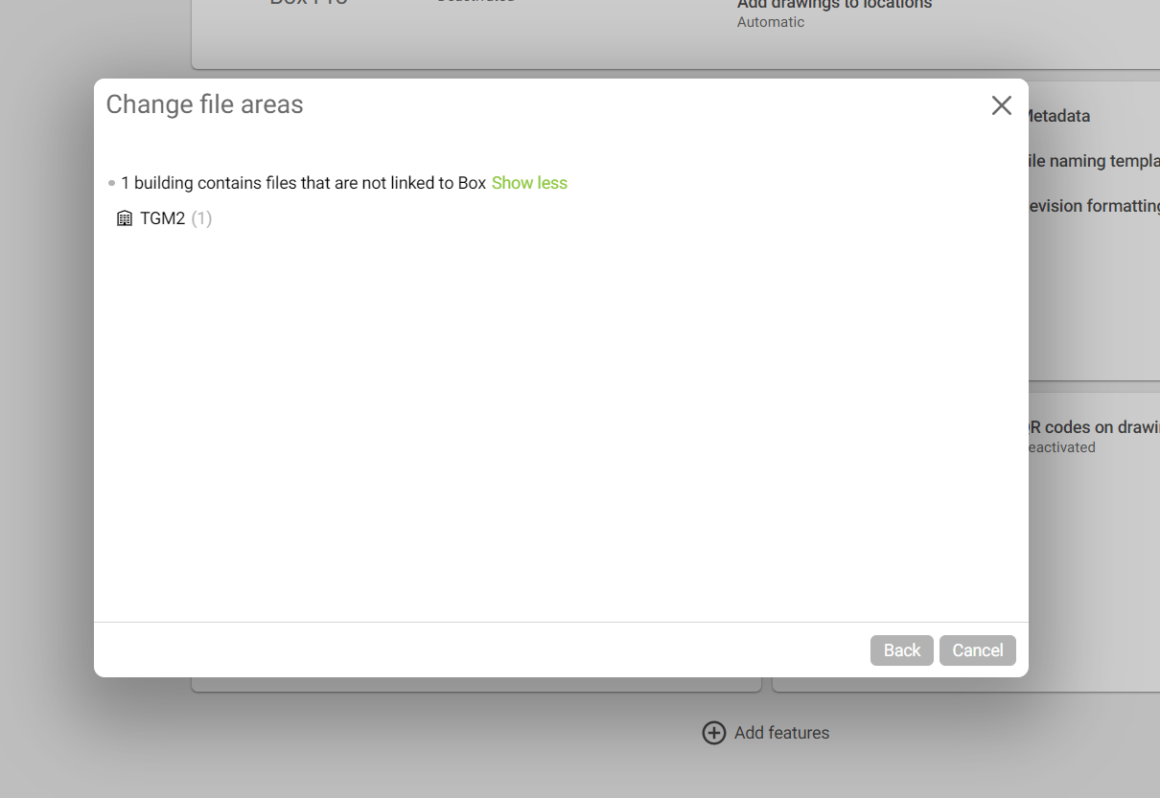The height and width of the screenshot is (798, 1160).
Task: Click the Deactivated status under QR codes
Action: pos(1061,447)
